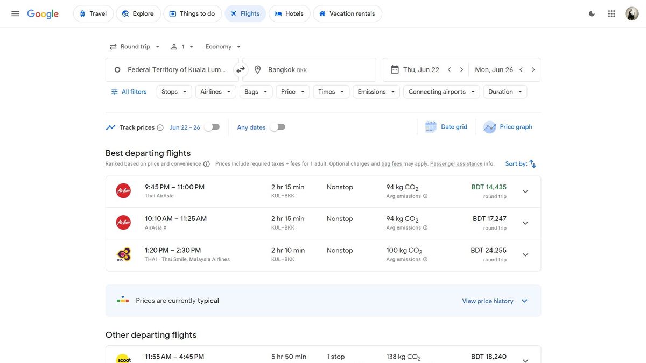Open Google apps grid
The width and height of the screenshot is (646, 363).
coord(612,13)
